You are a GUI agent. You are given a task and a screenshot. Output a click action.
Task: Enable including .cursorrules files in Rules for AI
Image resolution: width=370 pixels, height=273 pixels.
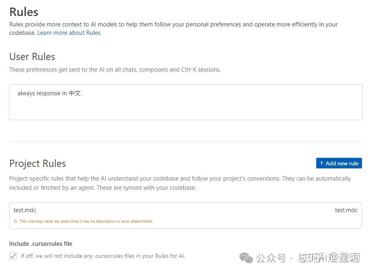point(13,256)
